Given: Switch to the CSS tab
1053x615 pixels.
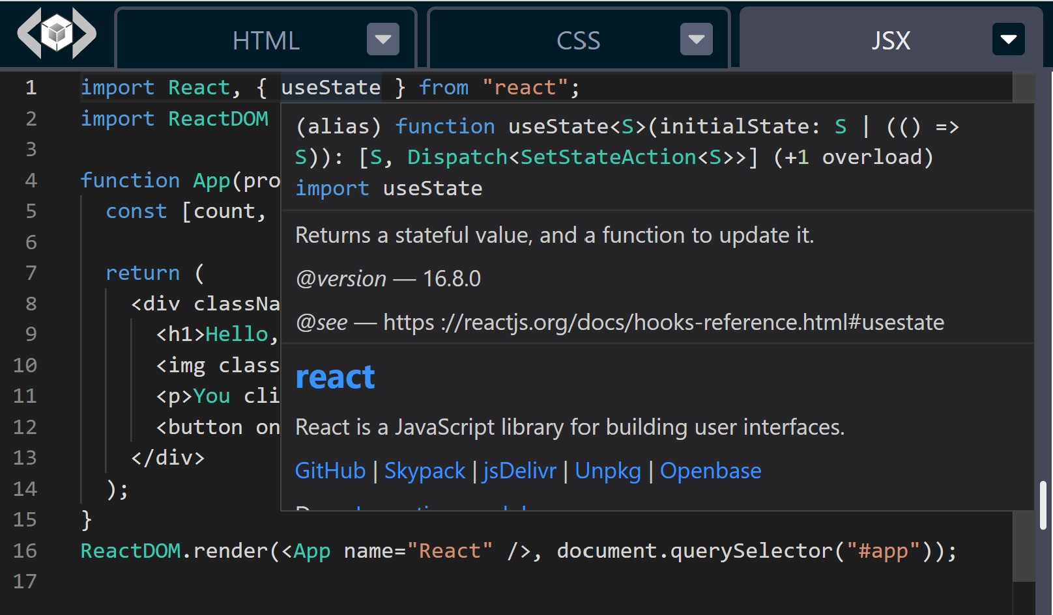Looking at the screenshot, I should point(577,40).
